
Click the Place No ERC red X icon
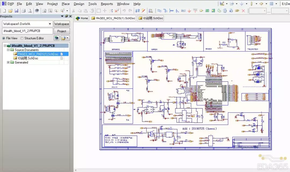click(243, 11)
